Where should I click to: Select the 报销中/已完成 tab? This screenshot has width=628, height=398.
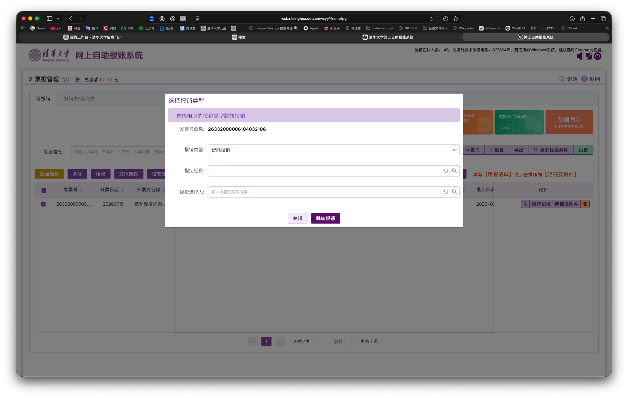pos(79,98)
